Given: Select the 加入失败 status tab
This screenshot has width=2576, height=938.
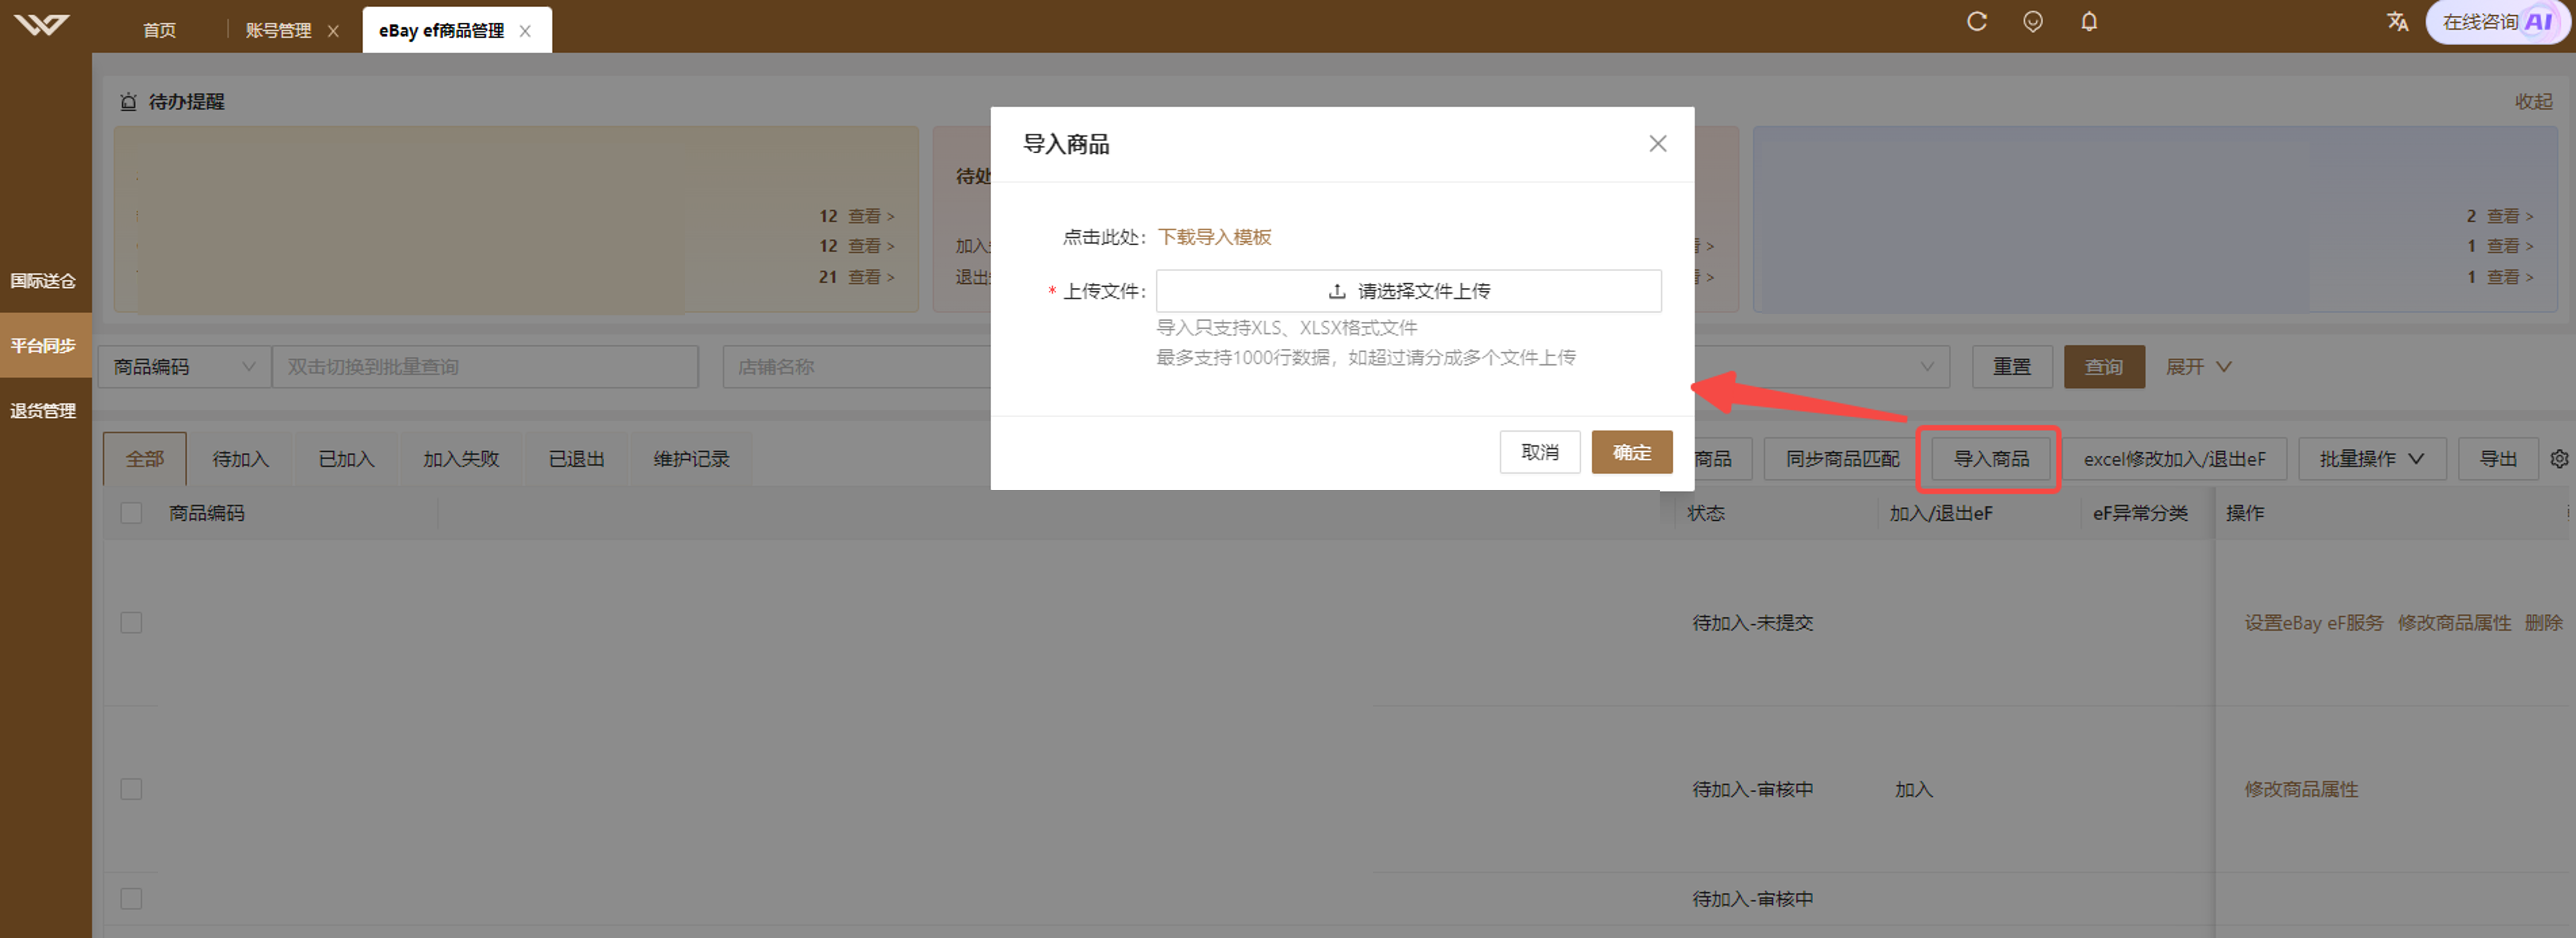Looking at the screenshot, I should coord(460,458).
